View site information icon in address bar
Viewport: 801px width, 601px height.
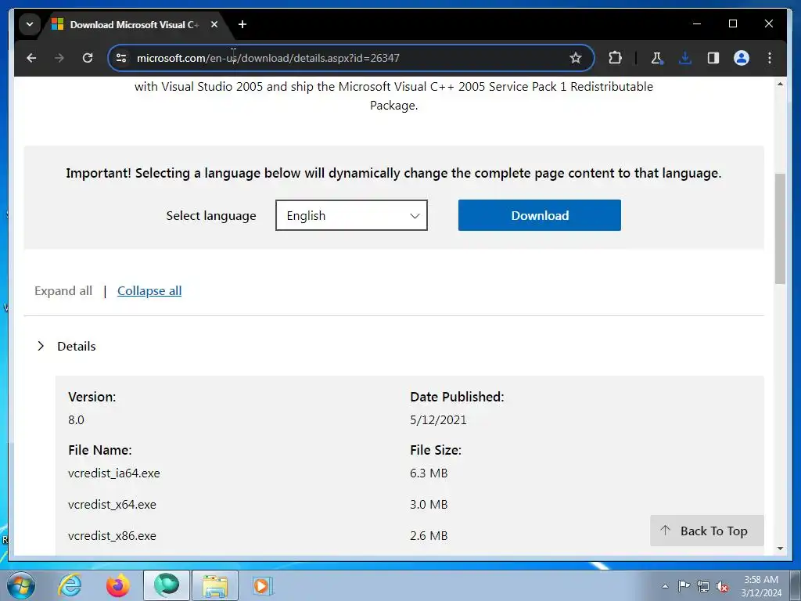point(121,58)
